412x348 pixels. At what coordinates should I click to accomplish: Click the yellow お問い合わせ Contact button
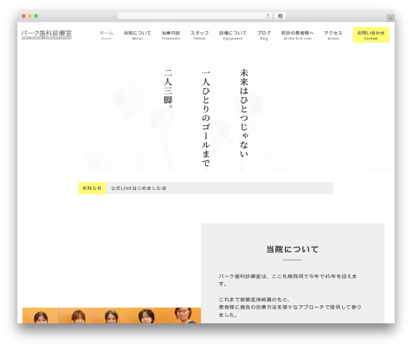[x=371, y=35]
